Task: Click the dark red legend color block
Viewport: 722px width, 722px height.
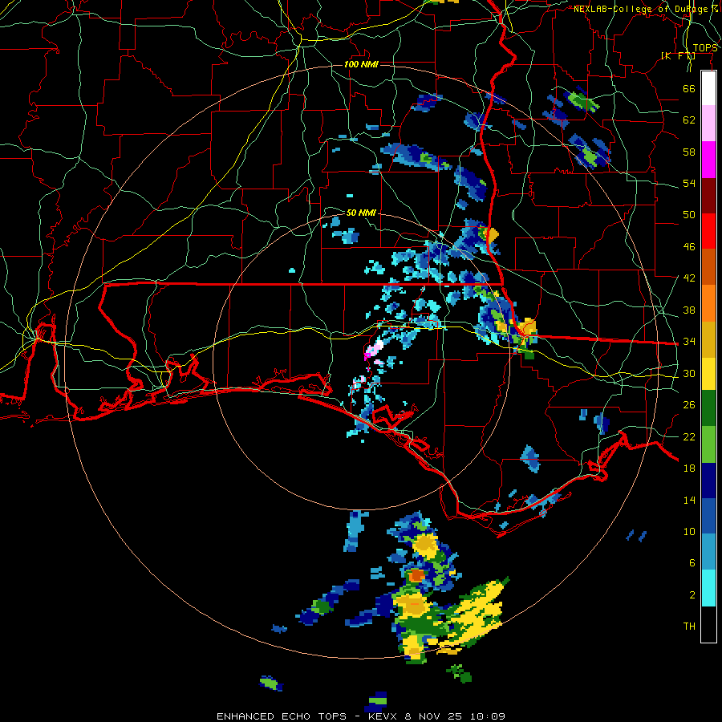Action: (x=708, y=196)
